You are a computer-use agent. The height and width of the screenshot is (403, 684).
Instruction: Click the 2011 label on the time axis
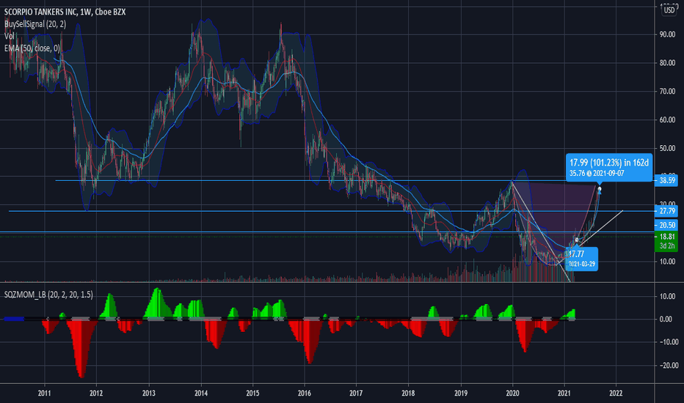click(45, 393)
